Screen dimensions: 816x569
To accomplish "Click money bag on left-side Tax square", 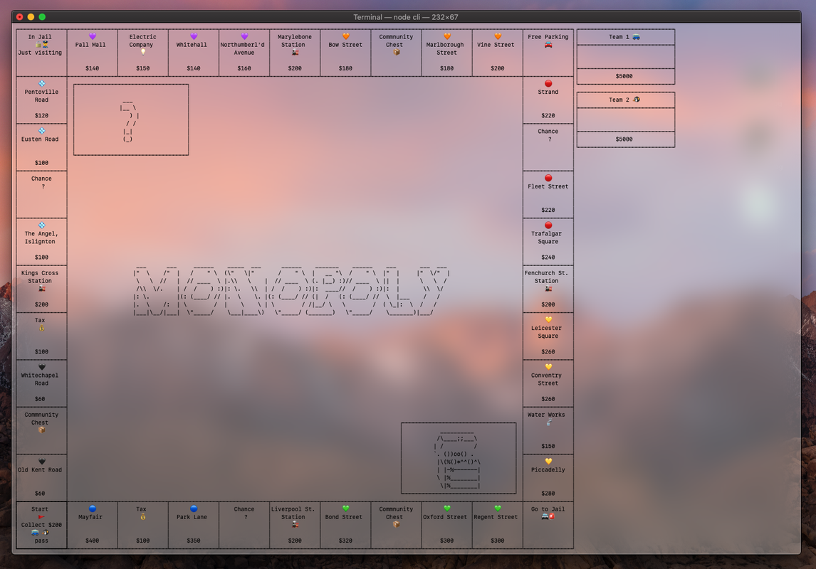I will pos(41,328).
